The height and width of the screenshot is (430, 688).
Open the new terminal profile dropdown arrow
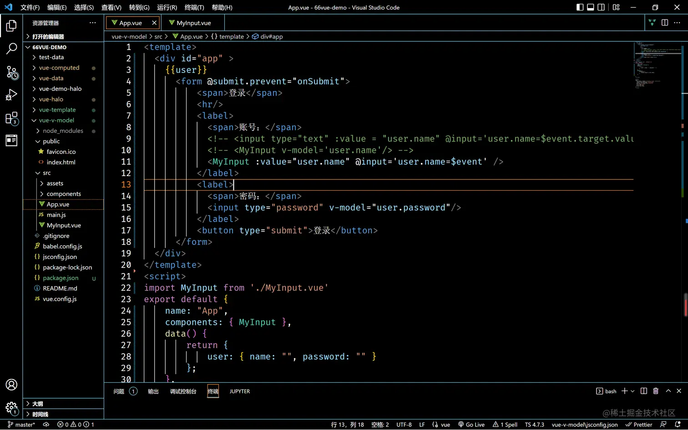(x=632, y=391)
